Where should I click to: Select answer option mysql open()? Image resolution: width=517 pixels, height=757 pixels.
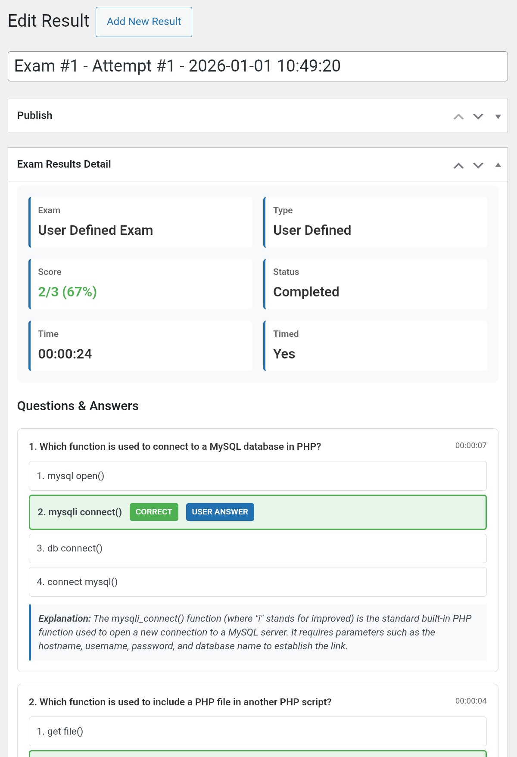pyautogui.click(x=258, y=476)
